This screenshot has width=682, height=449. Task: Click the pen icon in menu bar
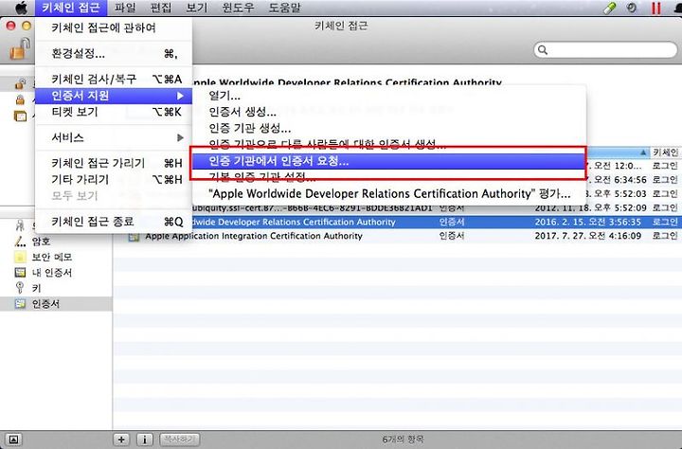(x=610, y=8)
